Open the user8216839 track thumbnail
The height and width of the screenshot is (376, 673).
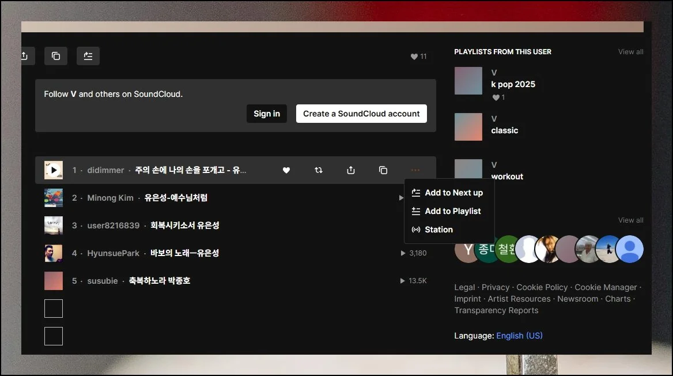(54, 225)
